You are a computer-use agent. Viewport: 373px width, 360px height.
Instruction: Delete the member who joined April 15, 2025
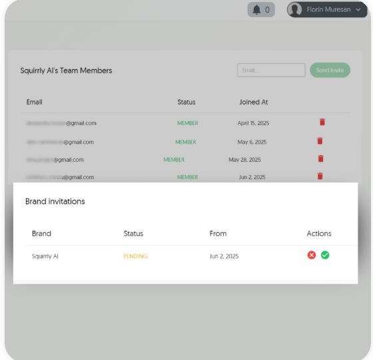point(322,122)
